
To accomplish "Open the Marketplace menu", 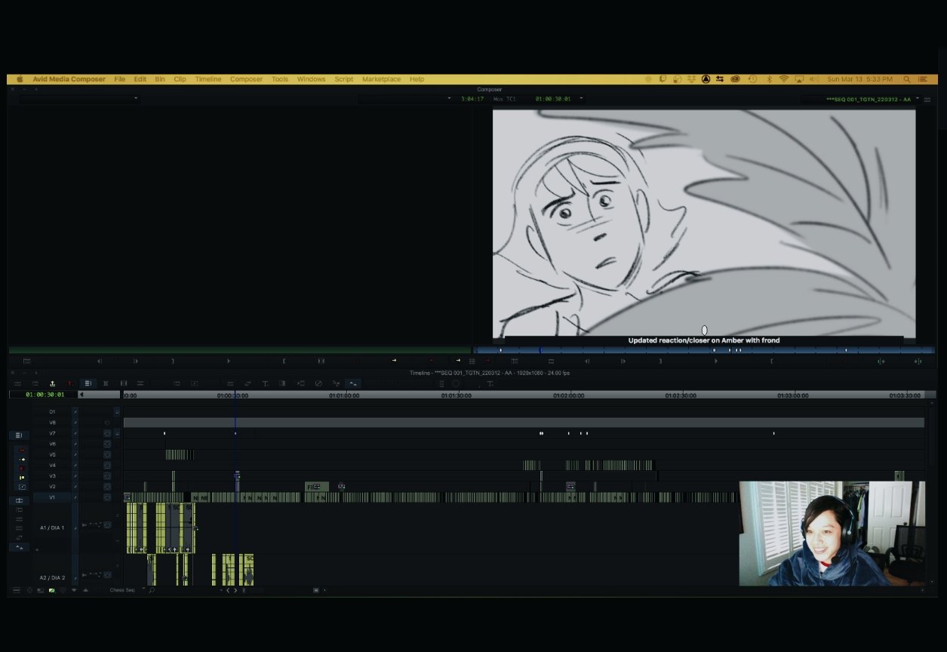I will click(x=381, y=79).
